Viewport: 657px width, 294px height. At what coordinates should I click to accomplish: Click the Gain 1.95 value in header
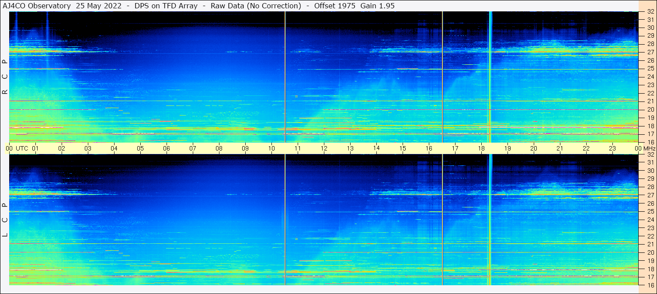377,6
